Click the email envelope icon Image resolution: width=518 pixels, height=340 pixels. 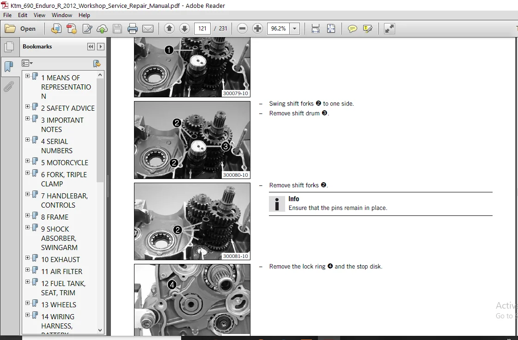coord(148,29)
